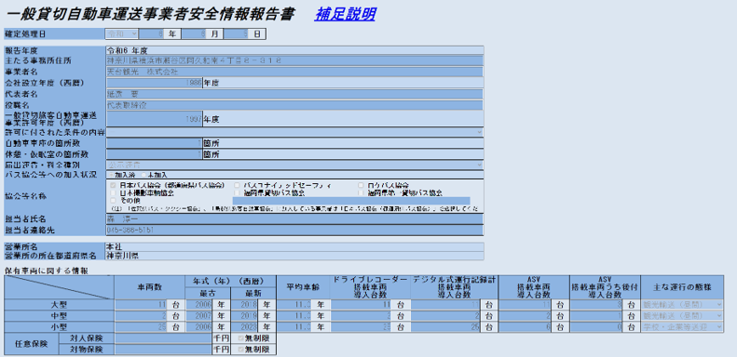Image resolution: width=737 pixels, height=357 pixels.
Task: Click the 大型 車両数 field
Action: click(141, 304)
